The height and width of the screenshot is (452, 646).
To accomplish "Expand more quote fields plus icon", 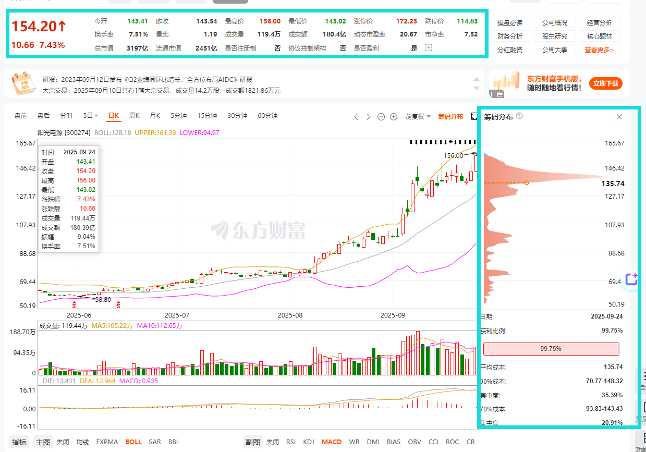I will point(429,48).
